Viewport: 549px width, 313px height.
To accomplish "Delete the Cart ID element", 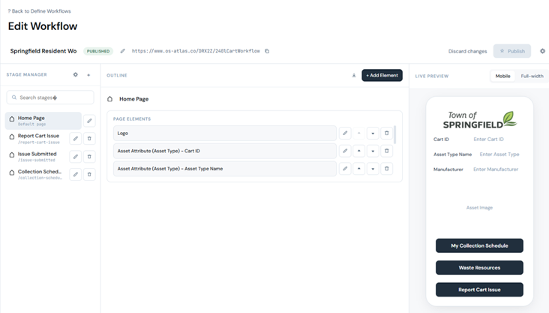I will point(387,151).
